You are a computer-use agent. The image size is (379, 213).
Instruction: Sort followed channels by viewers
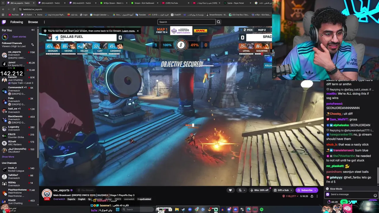(32, 45)
